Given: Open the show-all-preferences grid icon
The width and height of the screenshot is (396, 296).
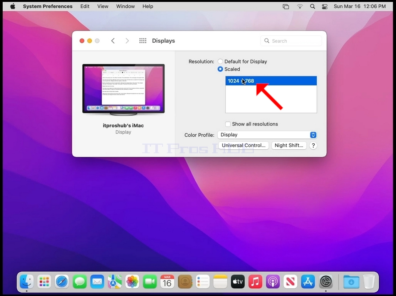Looking at the screenshot, I should click(x=143, y=41).
